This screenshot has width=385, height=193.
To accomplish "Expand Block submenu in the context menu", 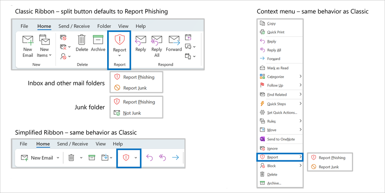I will 280,166.
